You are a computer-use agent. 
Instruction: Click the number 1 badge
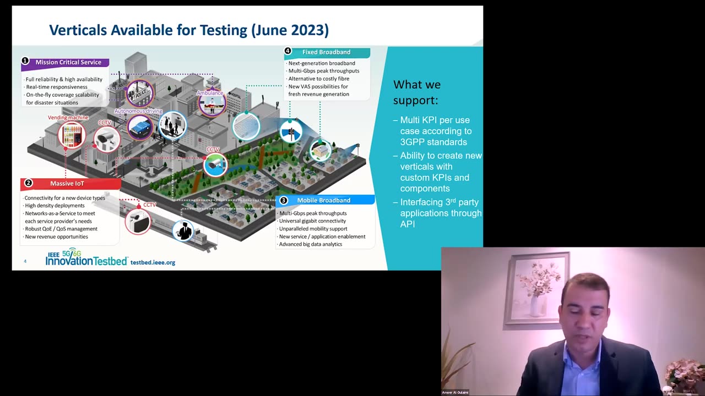[x=25, y=61]
